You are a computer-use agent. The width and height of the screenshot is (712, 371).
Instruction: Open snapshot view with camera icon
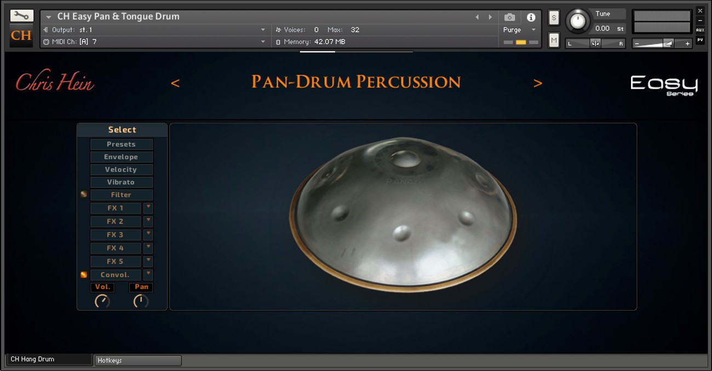(x=509, y=17)
